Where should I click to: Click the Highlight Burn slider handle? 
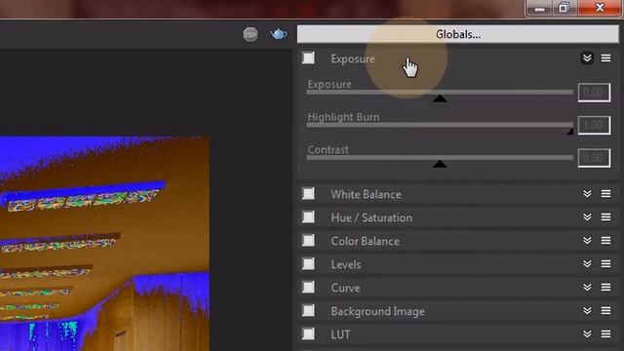point(569,131)
